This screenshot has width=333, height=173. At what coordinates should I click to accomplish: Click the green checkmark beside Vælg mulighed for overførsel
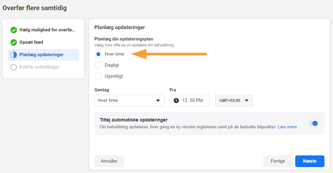click(14, 30)
